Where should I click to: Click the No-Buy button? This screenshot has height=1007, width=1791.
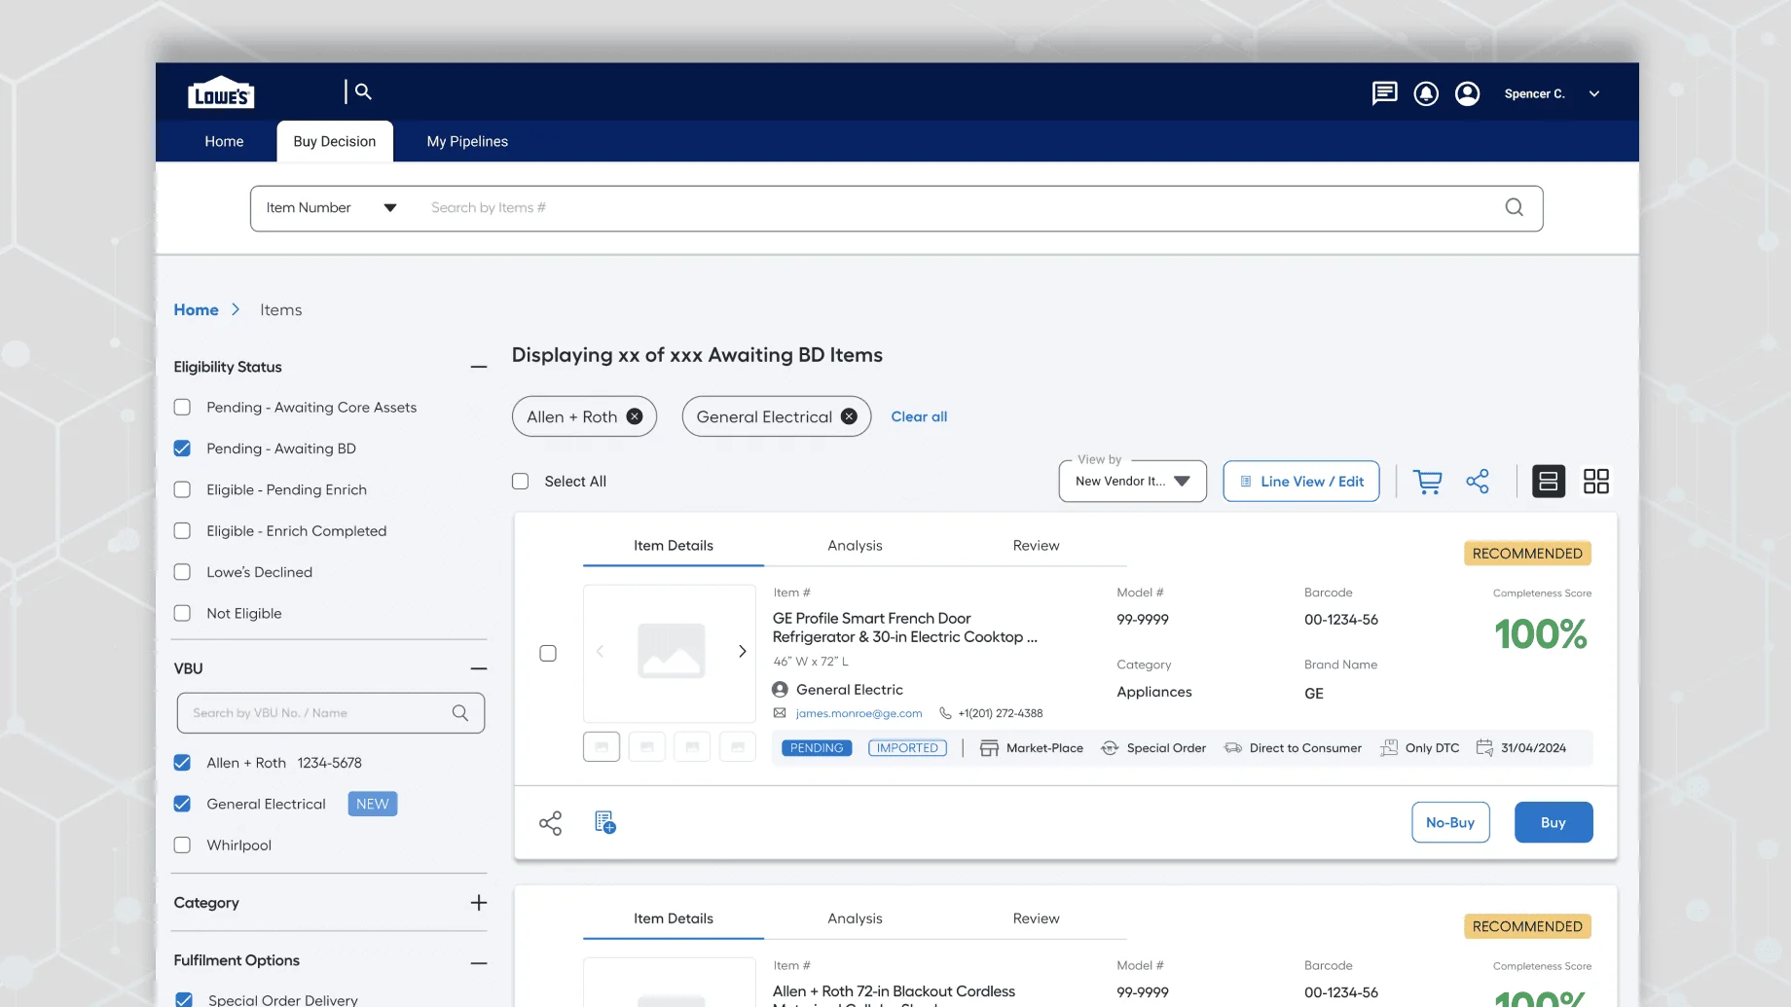[x=1450, y=823]
